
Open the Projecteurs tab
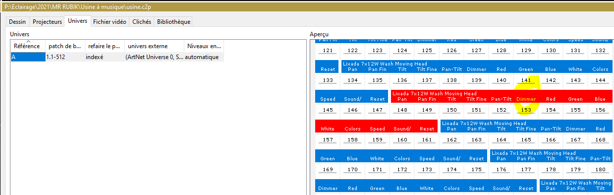(48, 22)
